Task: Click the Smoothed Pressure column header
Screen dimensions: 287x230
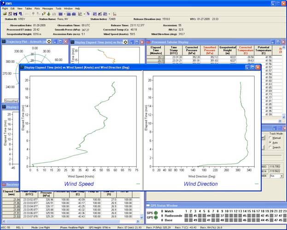Action: pyautogui.click(x=210, y=50)
